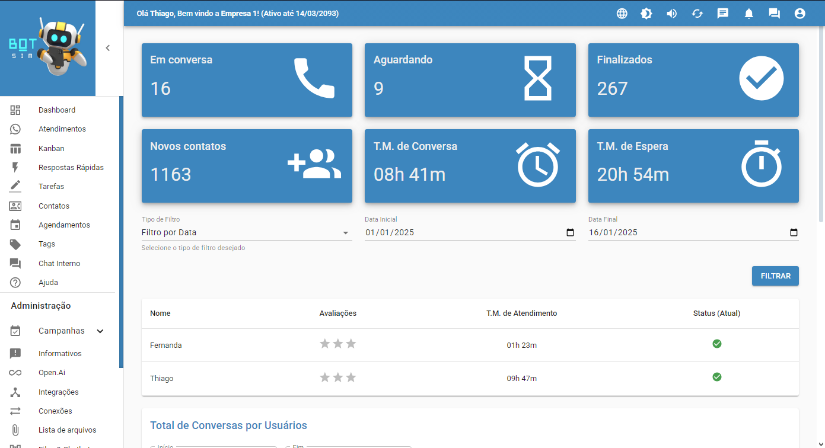The height and width of the screenshot is (448, 825).
Task: Select the Kanban board icon in the sidebar
Action: pyautogui.click(x=15, y=148)
